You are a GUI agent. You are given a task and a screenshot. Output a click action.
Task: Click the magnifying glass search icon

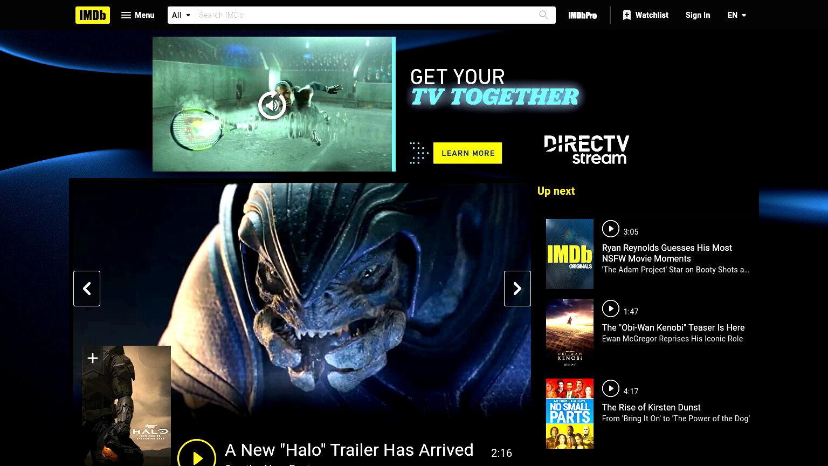click(x=543, y=15)
